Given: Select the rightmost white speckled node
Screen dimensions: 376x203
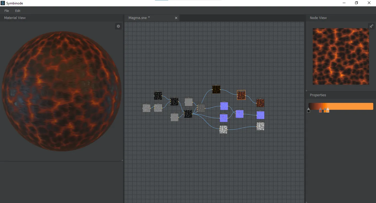Looking at the screenshot, I should tap(260, 126).
